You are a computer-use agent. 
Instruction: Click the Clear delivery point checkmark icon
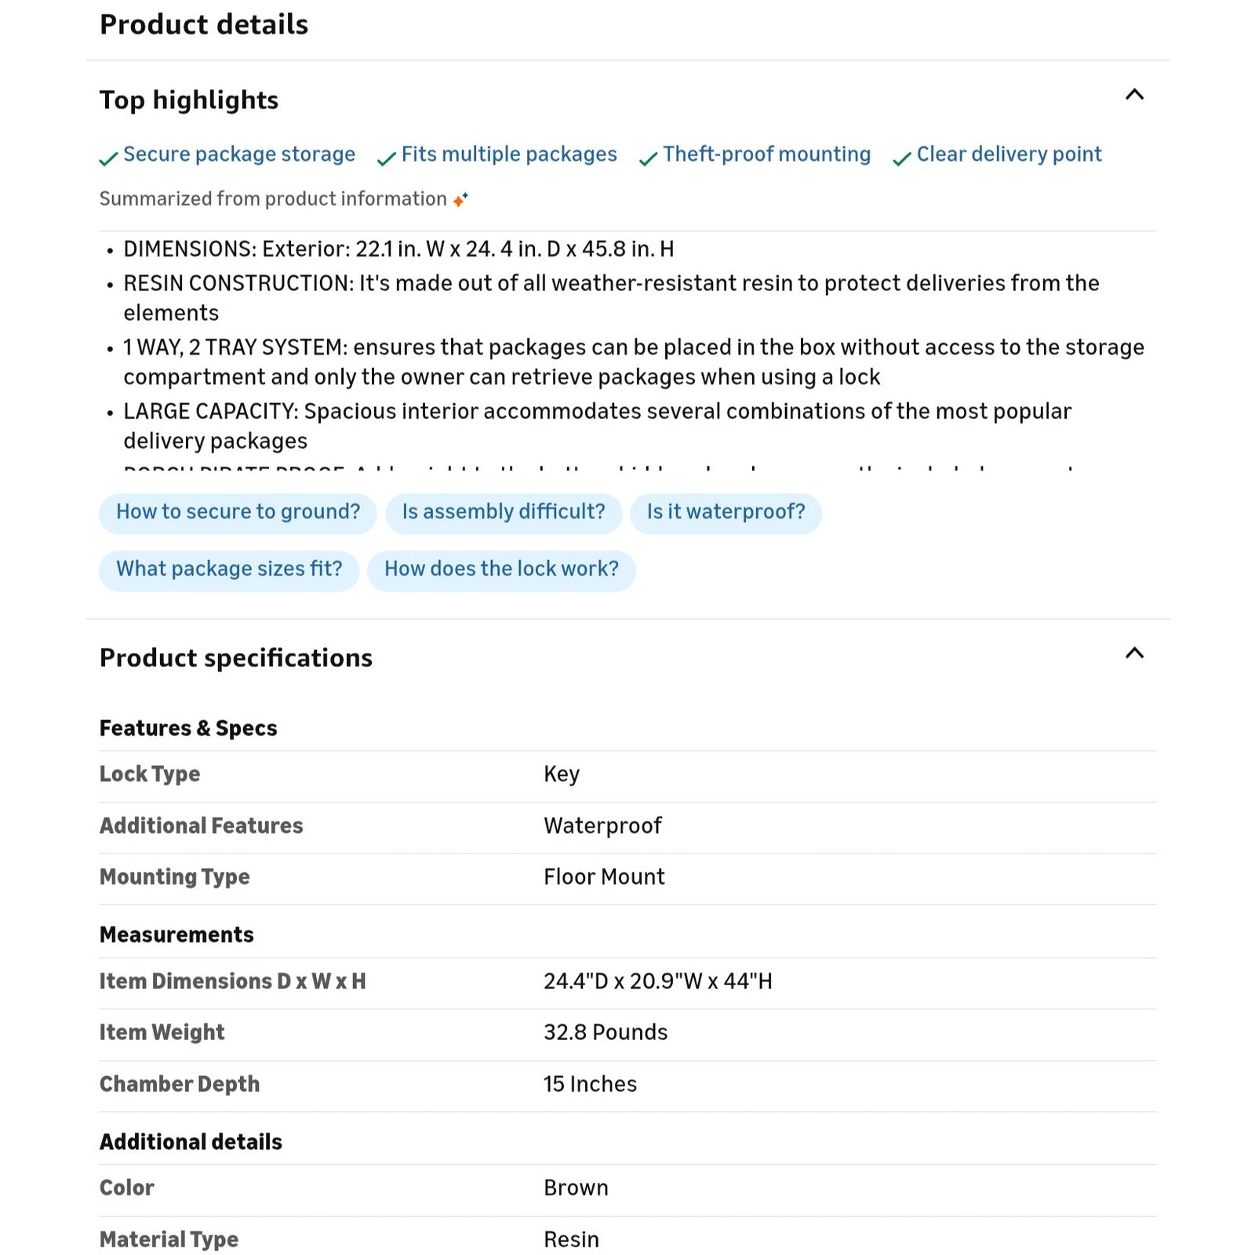(x=902, y=159)
